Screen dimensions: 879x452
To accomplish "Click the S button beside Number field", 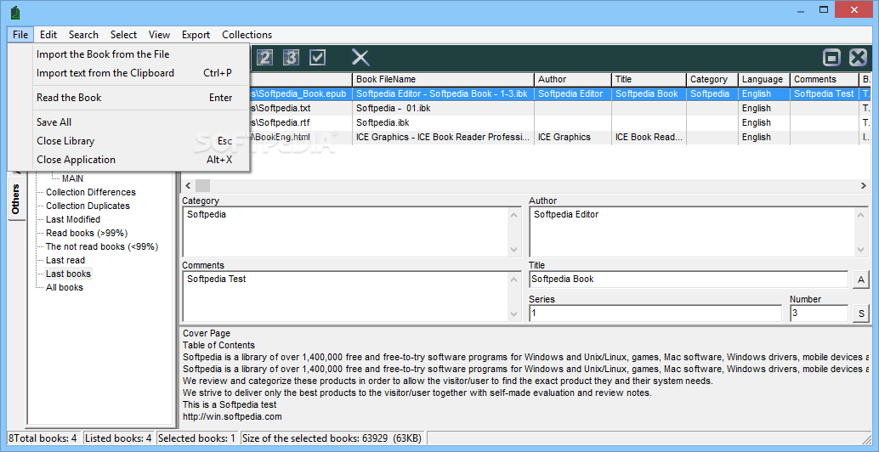I will click(861, 314).
